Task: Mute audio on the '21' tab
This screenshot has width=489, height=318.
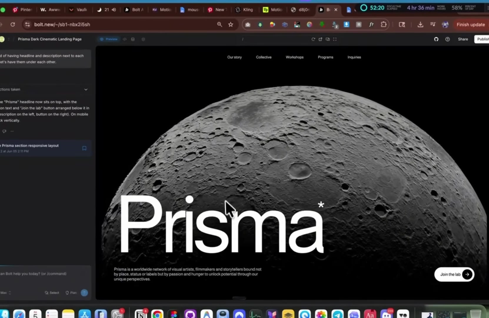Action: click(114, 10)
